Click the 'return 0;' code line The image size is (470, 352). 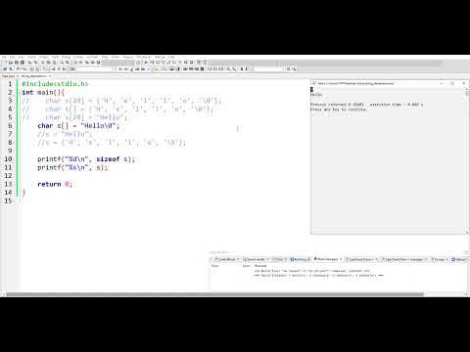[x=55, y=184]
